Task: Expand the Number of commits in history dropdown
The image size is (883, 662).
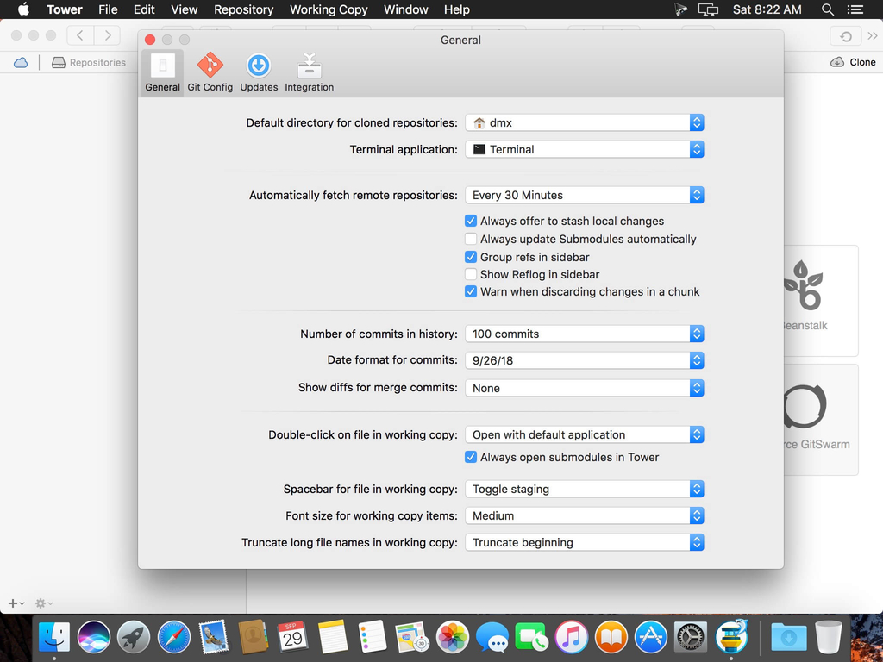Action: click(585, 334)
